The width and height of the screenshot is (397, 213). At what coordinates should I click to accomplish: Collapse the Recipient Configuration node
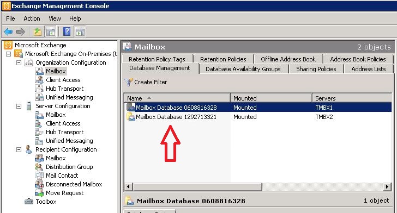(x=19, y=149)
